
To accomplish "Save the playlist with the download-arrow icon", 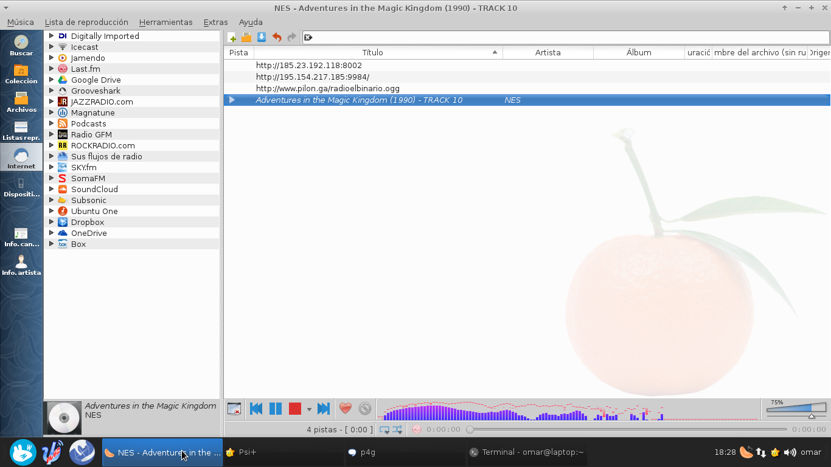I will point(262,37).
